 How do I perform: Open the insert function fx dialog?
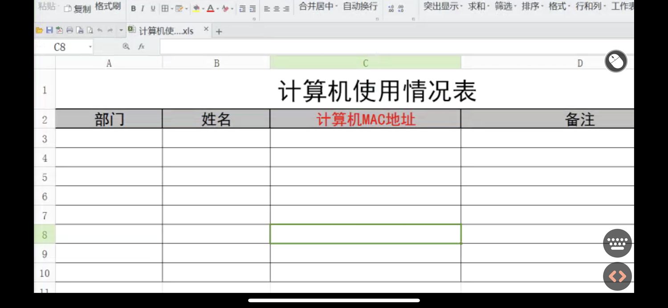click(141, 46)
